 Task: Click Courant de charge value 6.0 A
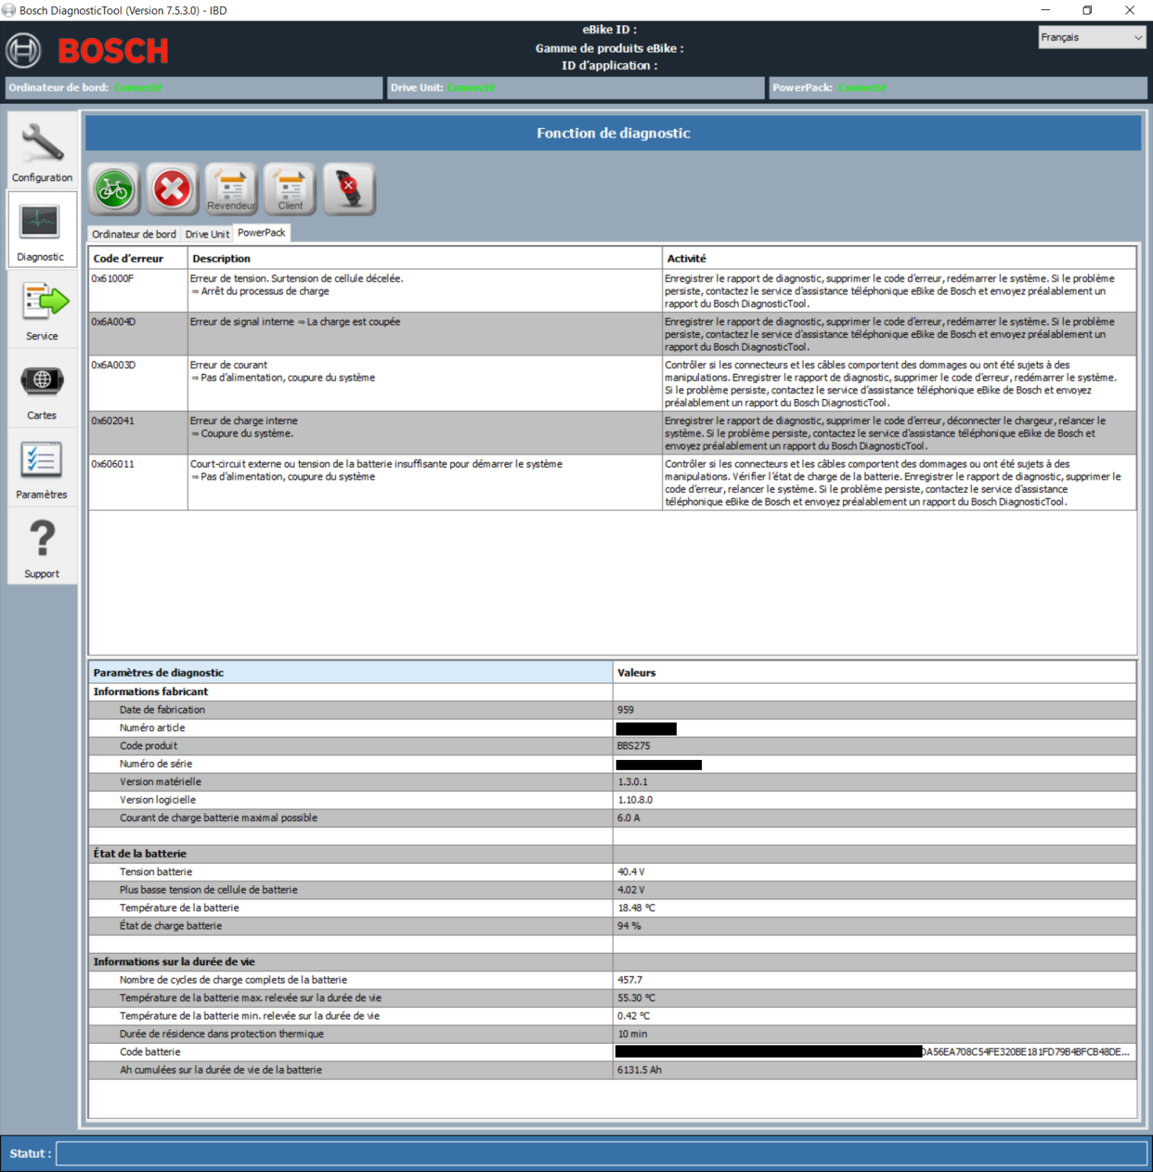pyautogui.click(x=629, y=818)
